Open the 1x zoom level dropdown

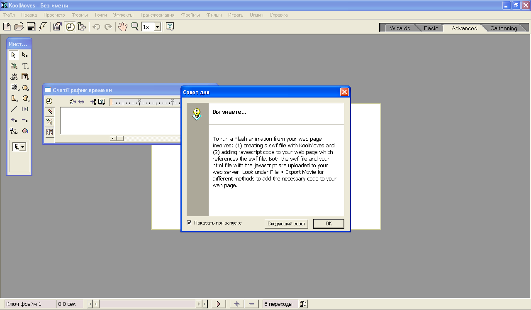tap(158, 27)
